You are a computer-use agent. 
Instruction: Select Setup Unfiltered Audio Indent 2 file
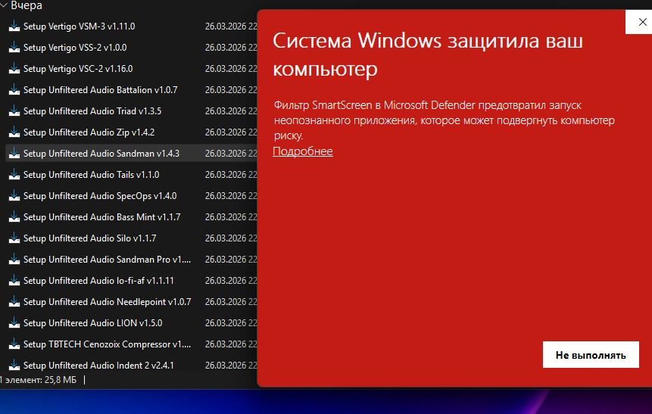98,366
